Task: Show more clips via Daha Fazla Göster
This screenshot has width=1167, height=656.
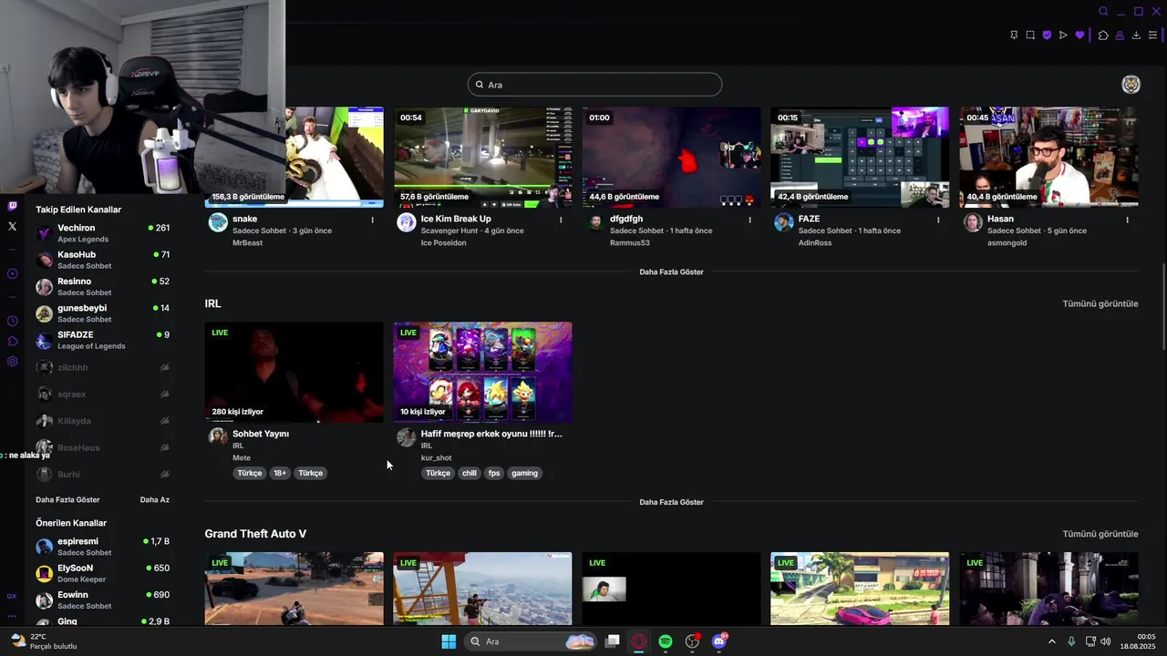Action: pos(671,272)
